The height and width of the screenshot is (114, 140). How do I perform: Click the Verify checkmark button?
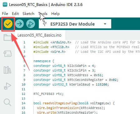(8, 24)
